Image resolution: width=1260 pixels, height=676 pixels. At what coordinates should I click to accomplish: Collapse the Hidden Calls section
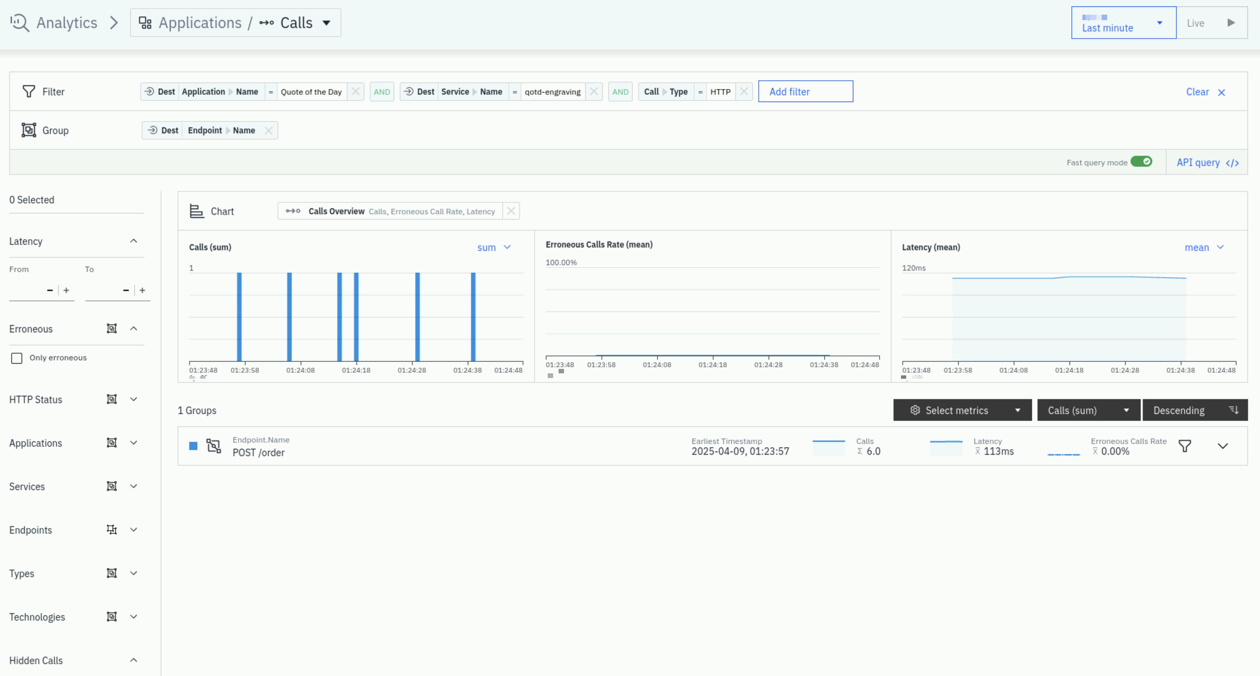point(134,660)
